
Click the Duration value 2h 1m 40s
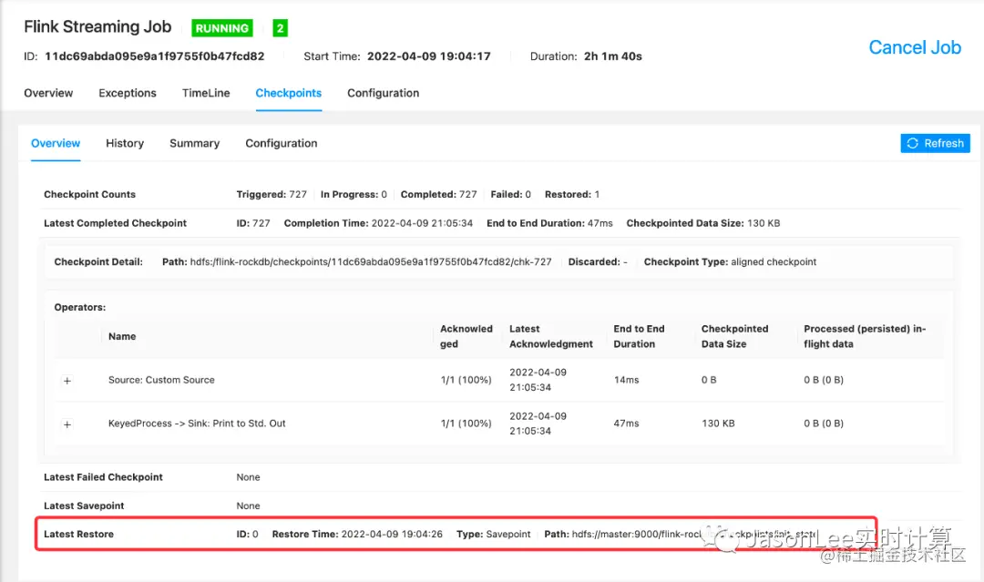[x=612, y=56]
